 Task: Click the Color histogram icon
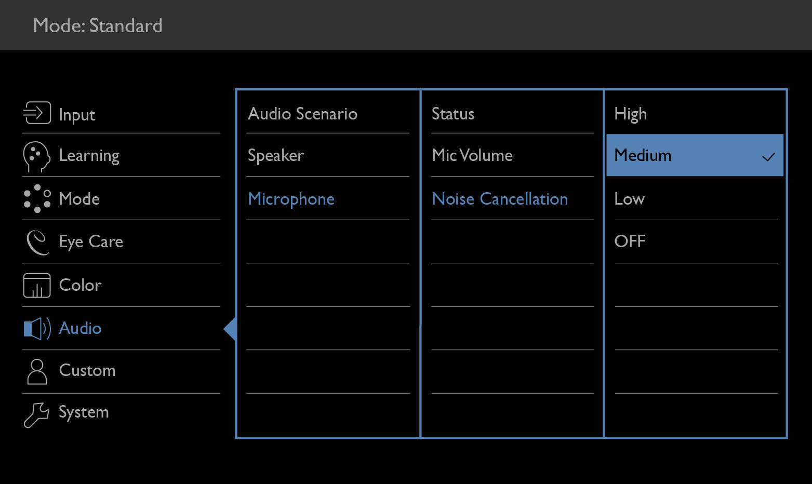tap(37, 286)
